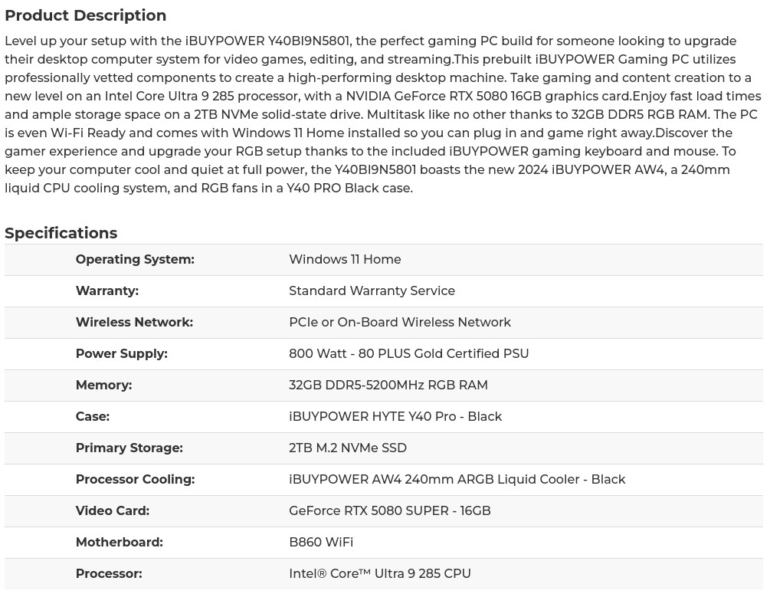Click the B860 WiFi motherboard value
Screen dimensions: 770x594
tap(320, 543)
